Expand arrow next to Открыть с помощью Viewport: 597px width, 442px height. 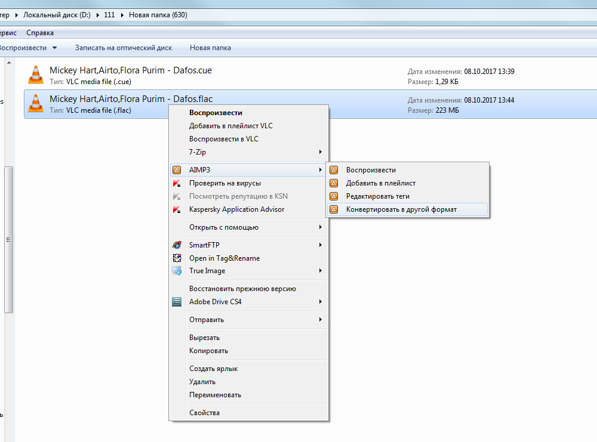(x=321, y=227)
